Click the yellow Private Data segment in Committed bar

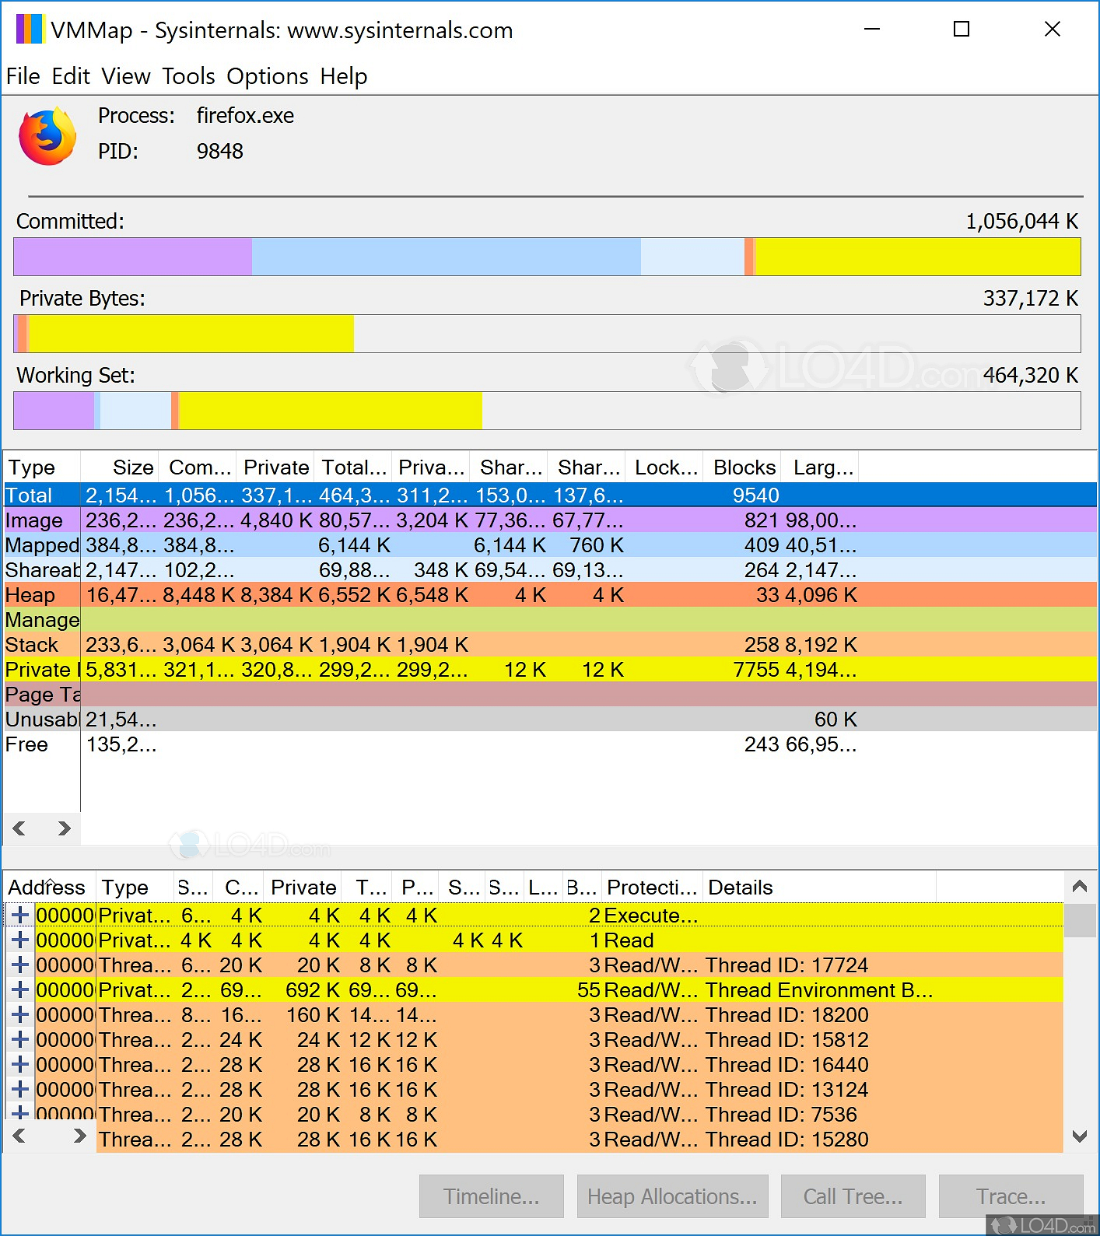pyautogui.click(x=918, y=257)
